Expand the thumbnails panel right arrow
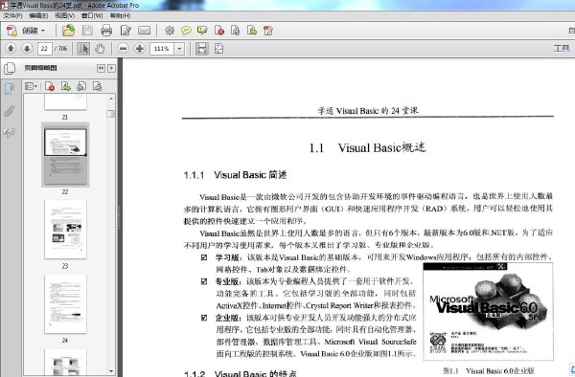 tap(111, 68)
